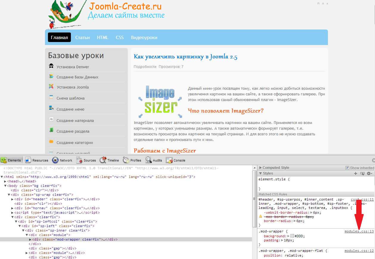Click the toggle element state icon
Viewport: 375px width, 259px height.
[x=362, y=173]
